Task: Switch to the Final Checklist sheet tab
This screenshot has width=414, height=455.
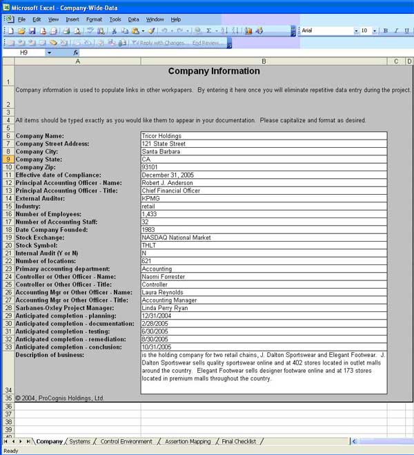Action: (x=239, y=441)
